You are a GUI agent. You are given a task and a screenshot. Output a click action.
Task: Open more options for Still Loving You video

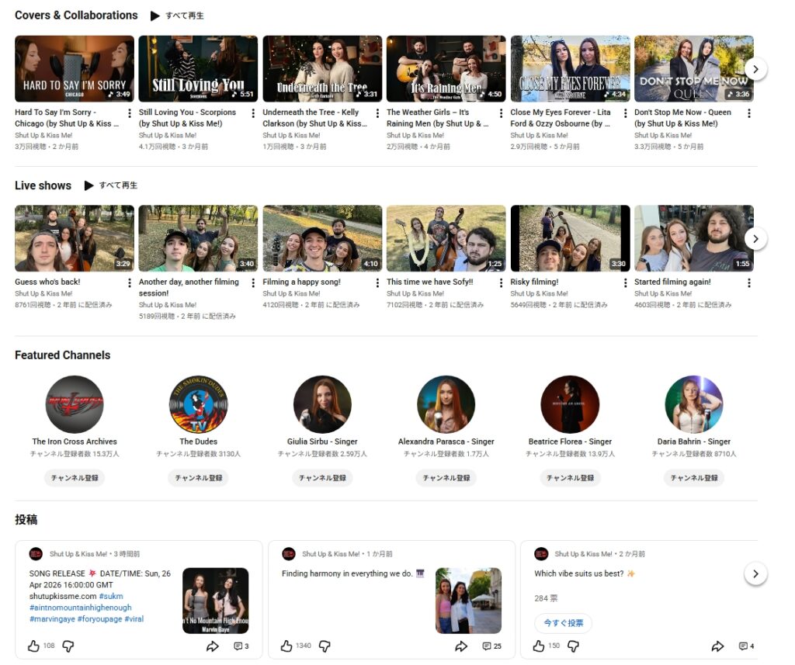[254, 113]
